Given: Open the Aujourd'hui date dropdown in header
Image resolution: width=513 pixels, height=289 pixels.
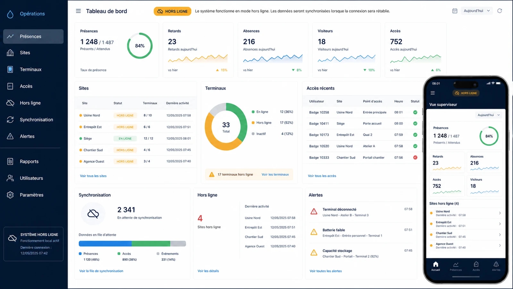Looking at the screenshot, I should point(477,11).
